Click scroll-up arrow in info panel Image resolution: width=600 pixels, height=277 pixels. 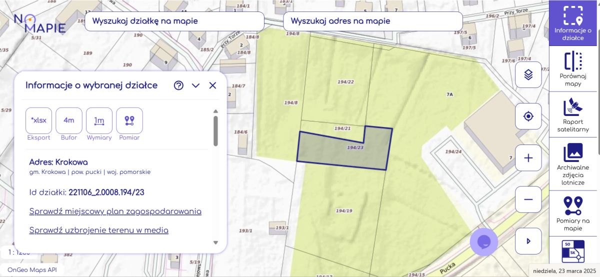tap(215, 111)
